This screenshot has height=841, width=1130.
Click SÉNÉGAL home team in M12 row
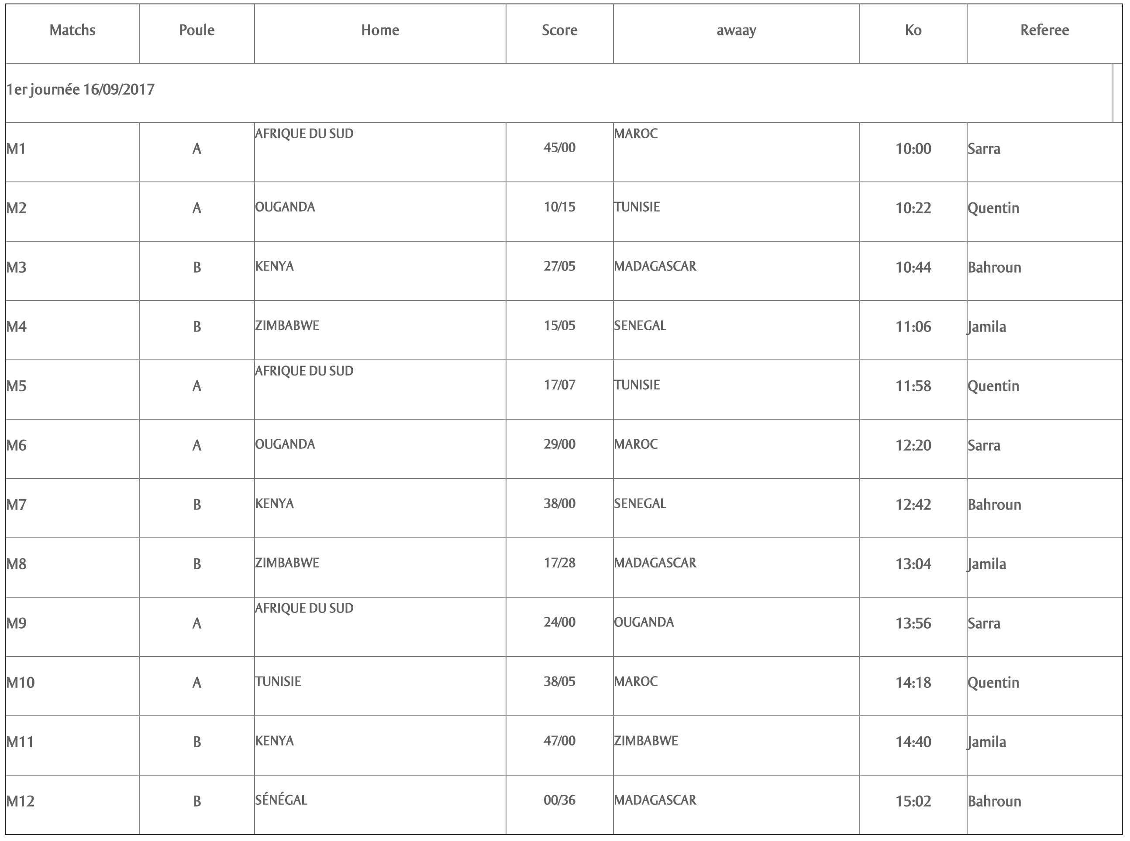(x=281, y=800)
